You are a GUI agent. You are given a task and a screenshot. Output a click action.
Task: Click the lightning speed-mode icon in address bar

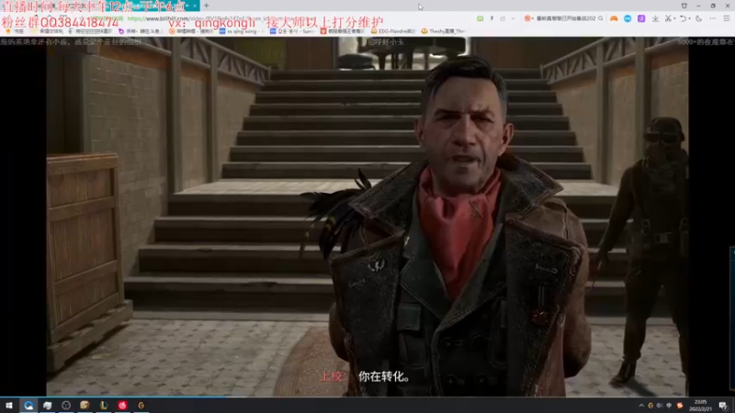pyautogui.click(x=492, y=18)
